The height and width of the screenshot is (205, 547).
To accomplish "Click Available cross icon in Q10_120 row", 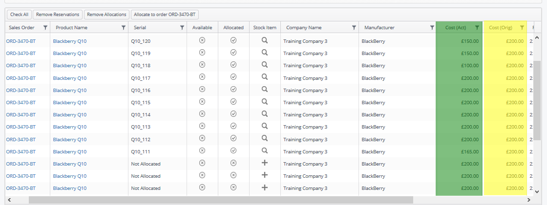I will [x=202, y=40].
